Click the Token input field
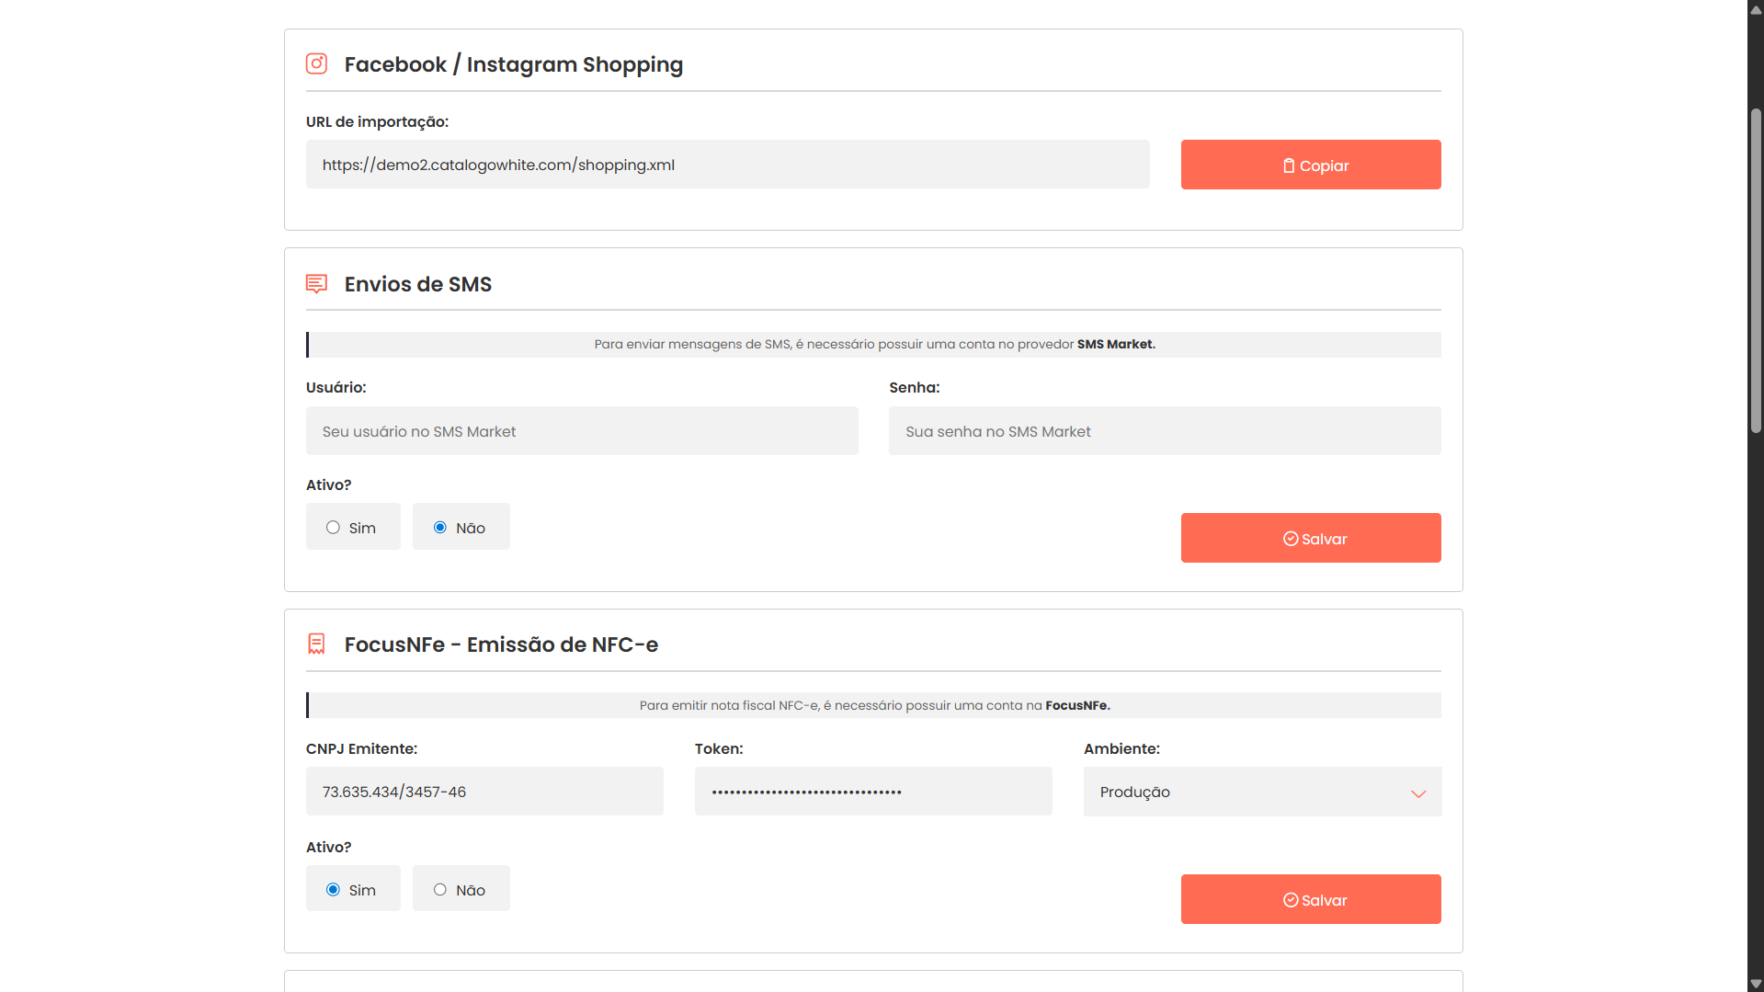 (x=872, y=791)
